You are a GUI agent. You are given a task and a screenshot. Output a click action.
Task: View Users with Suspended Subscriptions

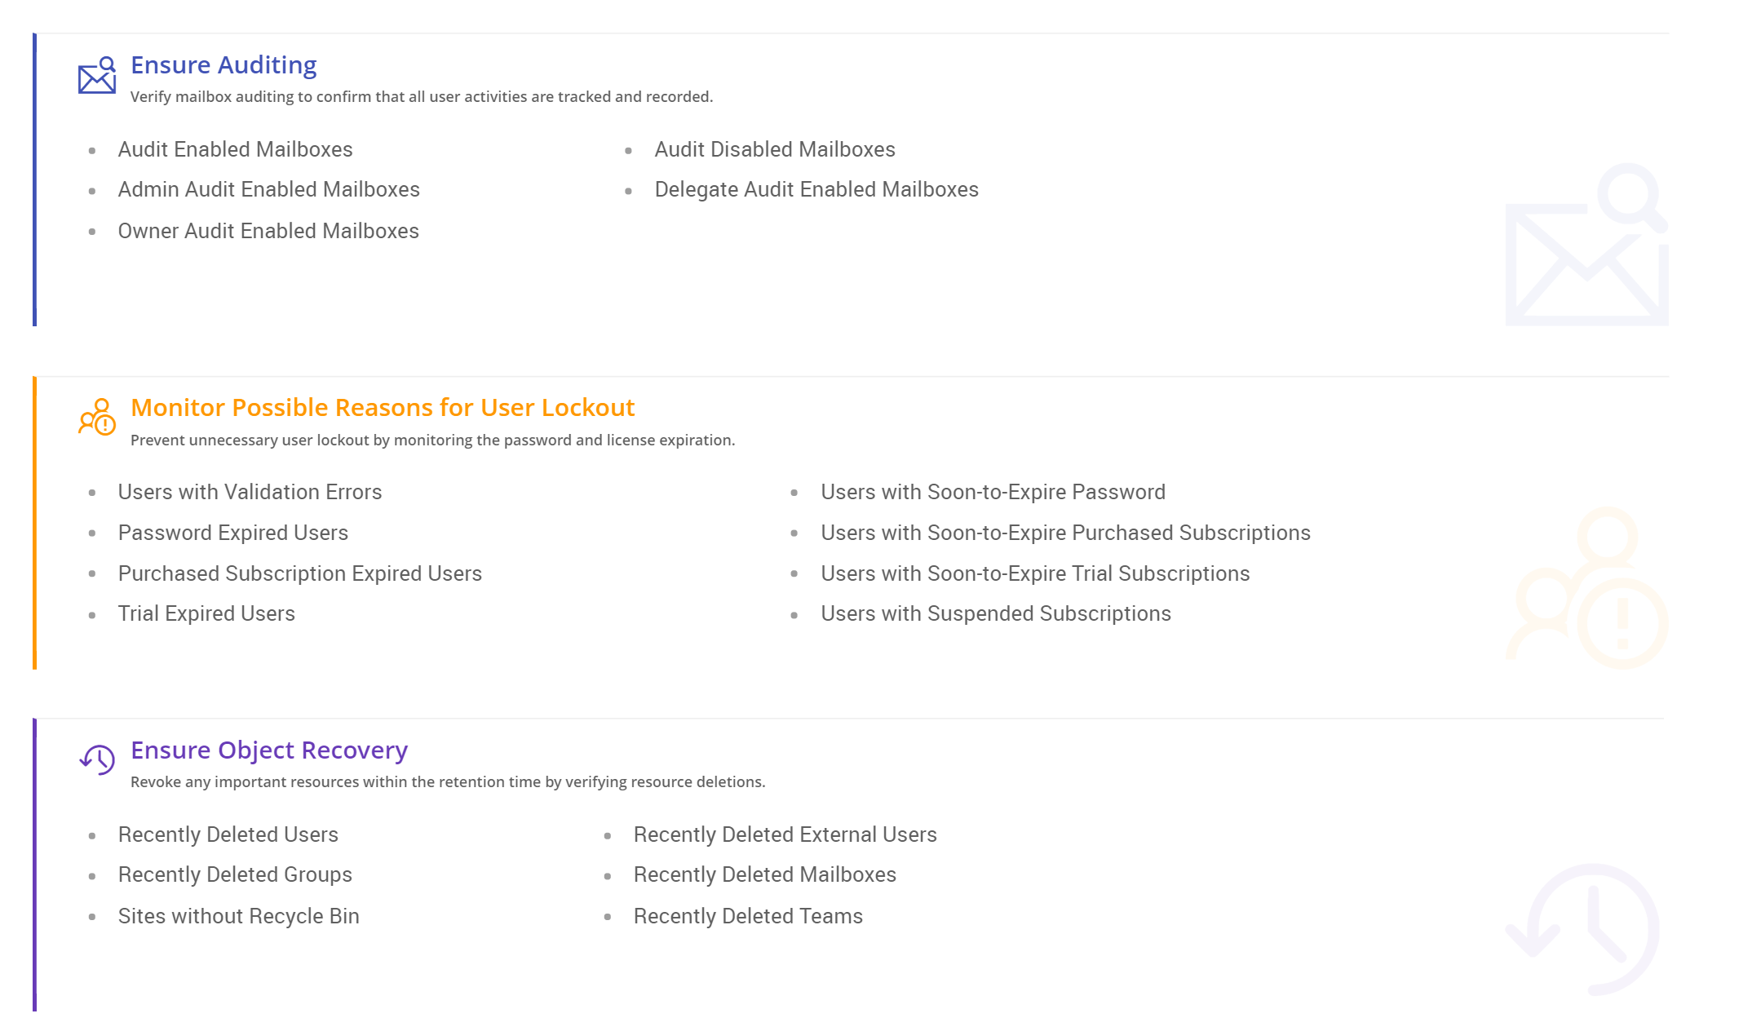coord(996,614)
